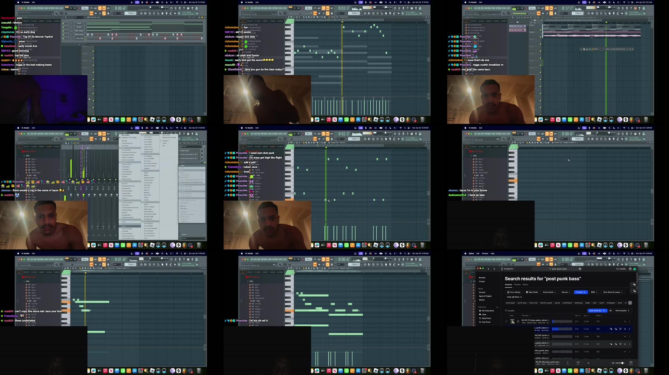
Task: Click the green account icon beside the Splice credits
Action: pyautogui.click(x=634, y=269)
